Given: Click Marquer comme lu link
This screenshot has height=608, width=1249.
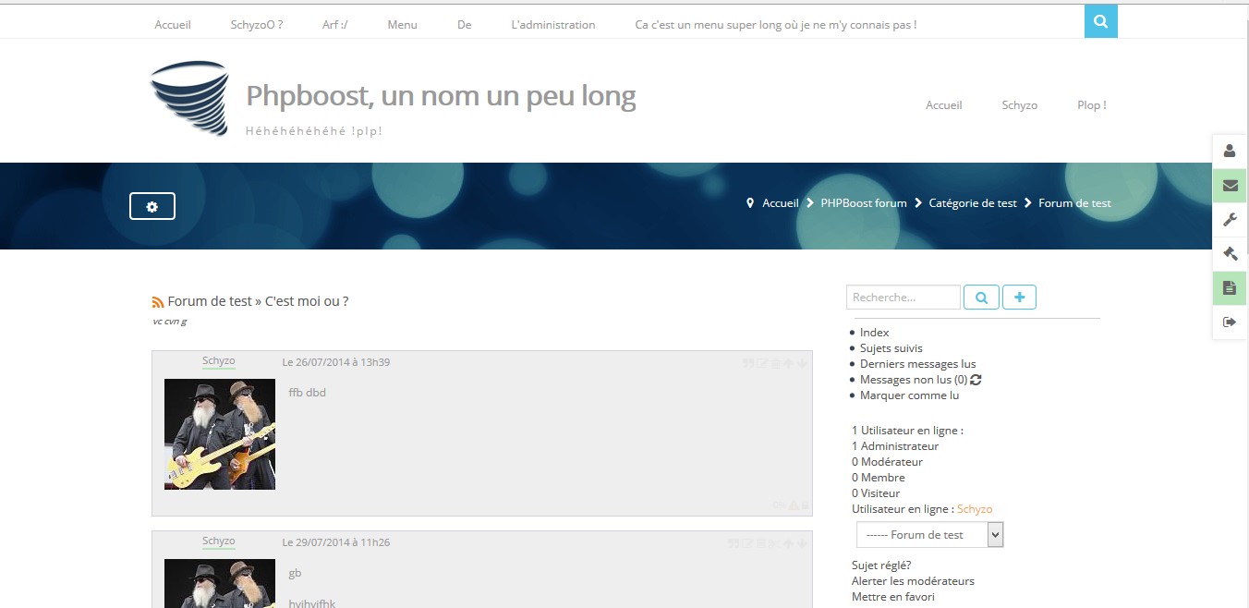Looking at the screenshot, I should [x=910, y=395].
